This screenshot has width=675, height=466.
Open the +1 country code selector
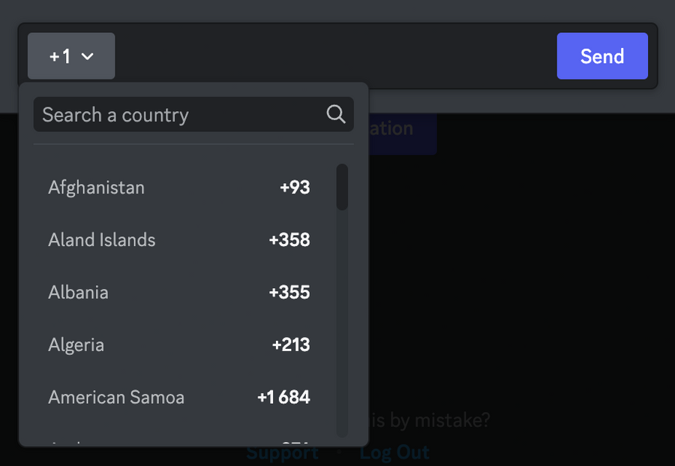coord(70,56)
